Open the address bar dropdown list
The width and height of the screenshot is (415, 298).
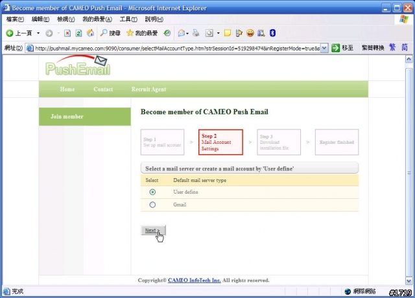pos(324,48)
